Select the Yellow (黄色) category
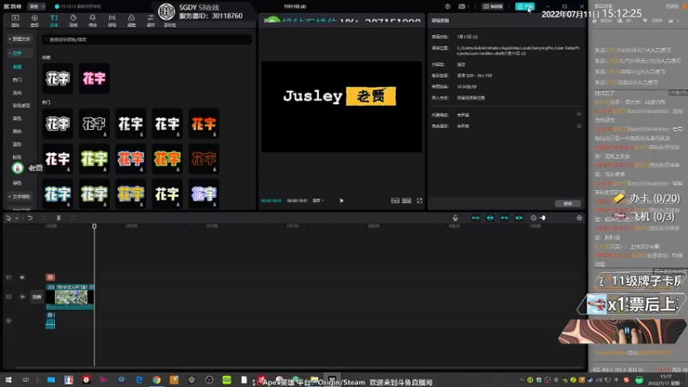This screenshot has width=688, height=387. click(17, 119)
